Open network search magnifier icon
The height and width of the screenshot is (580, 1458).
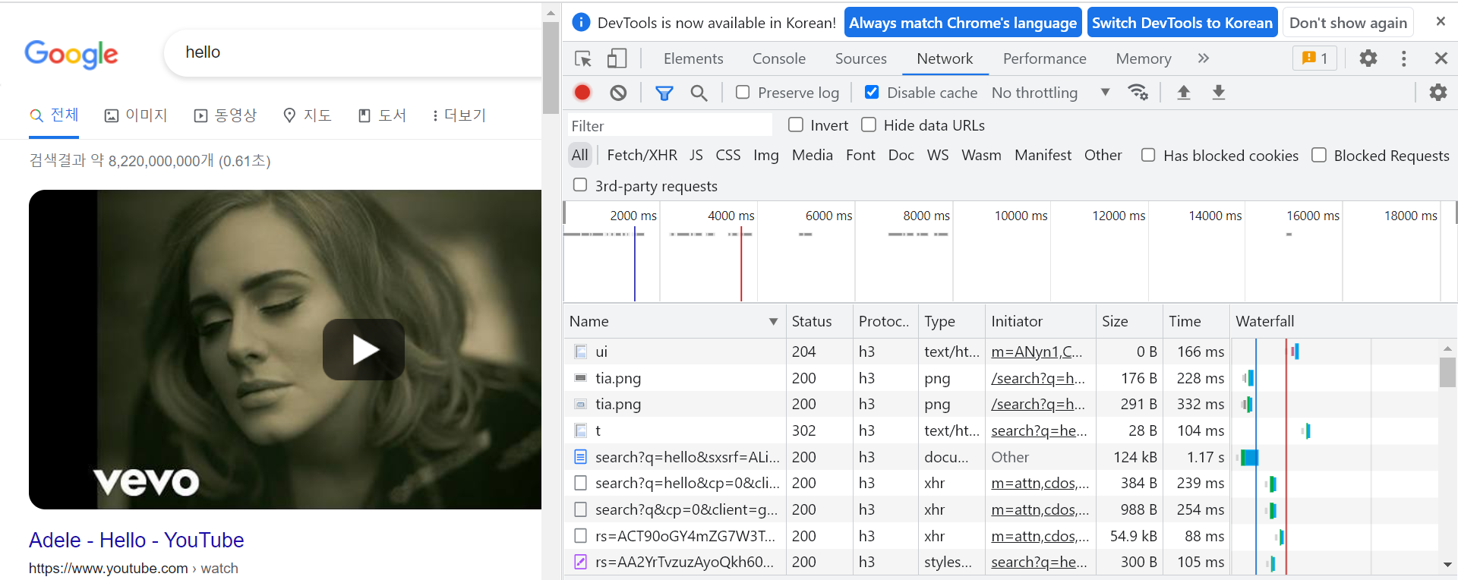(x=699, y=93)
